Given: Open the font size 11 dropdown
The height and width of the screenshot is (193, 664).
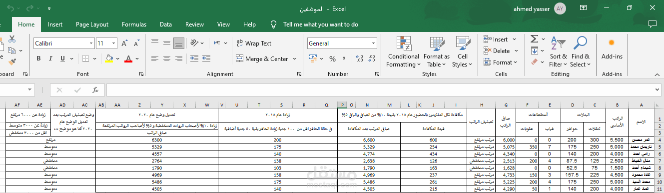Looking at the screenshot, I should click(114, 43).
